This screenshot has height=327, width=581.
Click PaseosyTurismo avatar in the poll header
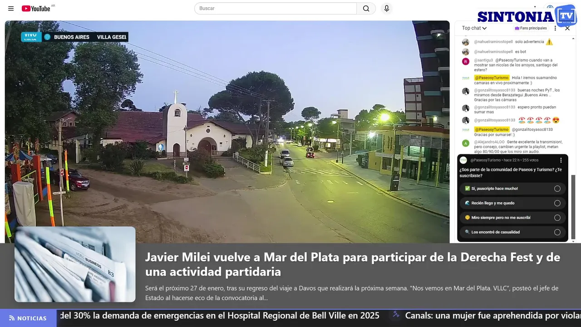pyautogui.click(x=463, y=160)
